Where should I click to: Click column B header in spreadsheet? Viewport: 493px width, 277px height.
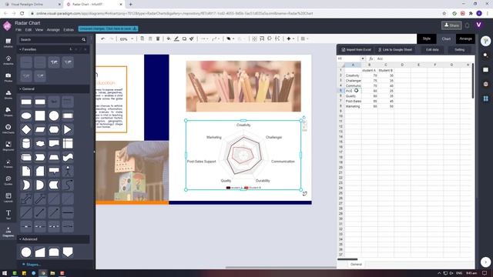tap(369, 65)
